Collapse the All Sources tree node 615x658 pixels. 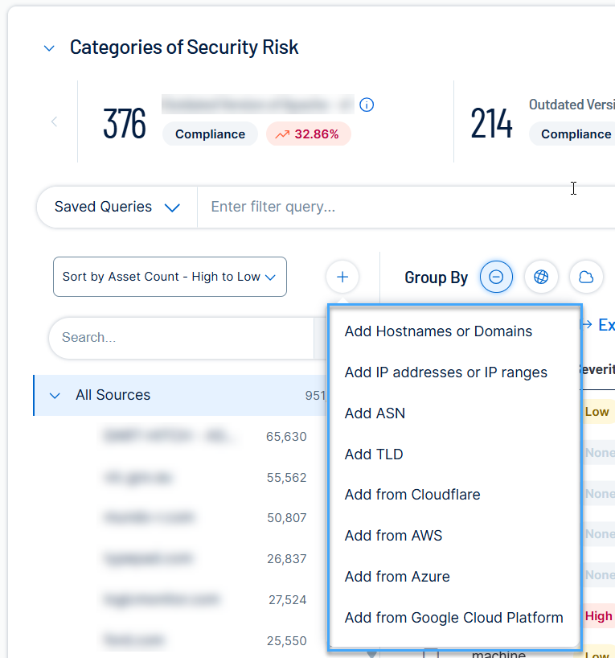pos(55,396)
